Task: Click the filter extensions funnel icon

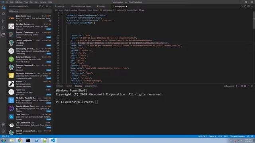Action: [40, 6]
